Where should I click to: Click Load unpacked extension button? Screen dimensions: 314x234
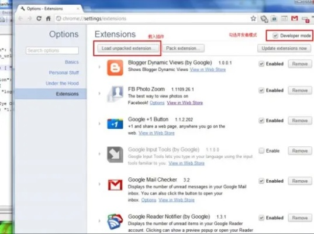(x=129, y=49)
